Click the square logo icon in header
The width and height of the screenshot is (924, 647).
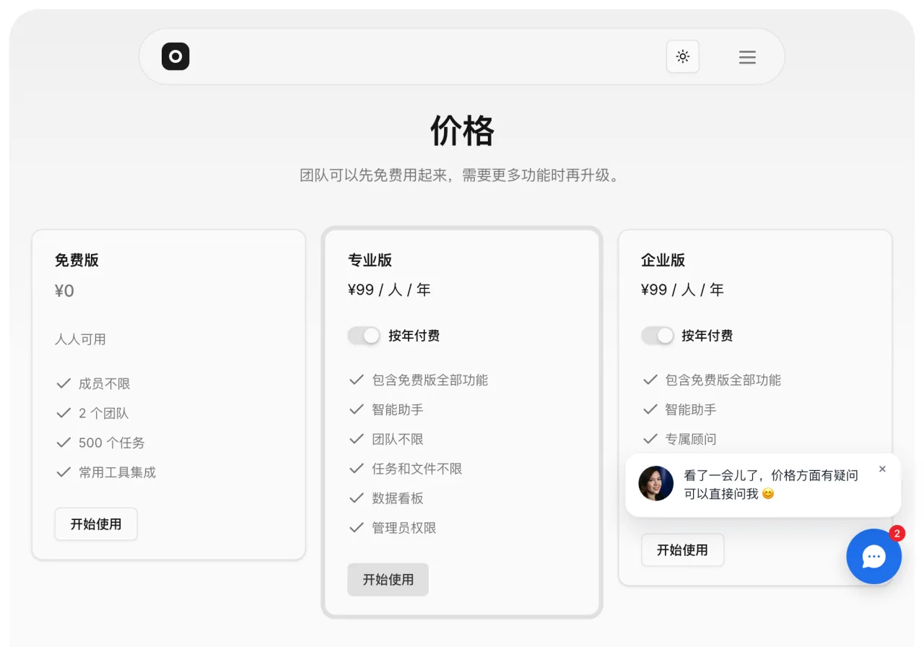coord(175,56)
